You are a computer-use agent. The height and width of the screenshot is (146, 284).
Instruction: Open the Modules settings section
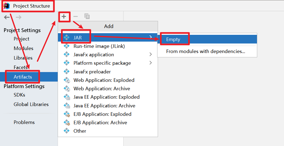(24, 48)
